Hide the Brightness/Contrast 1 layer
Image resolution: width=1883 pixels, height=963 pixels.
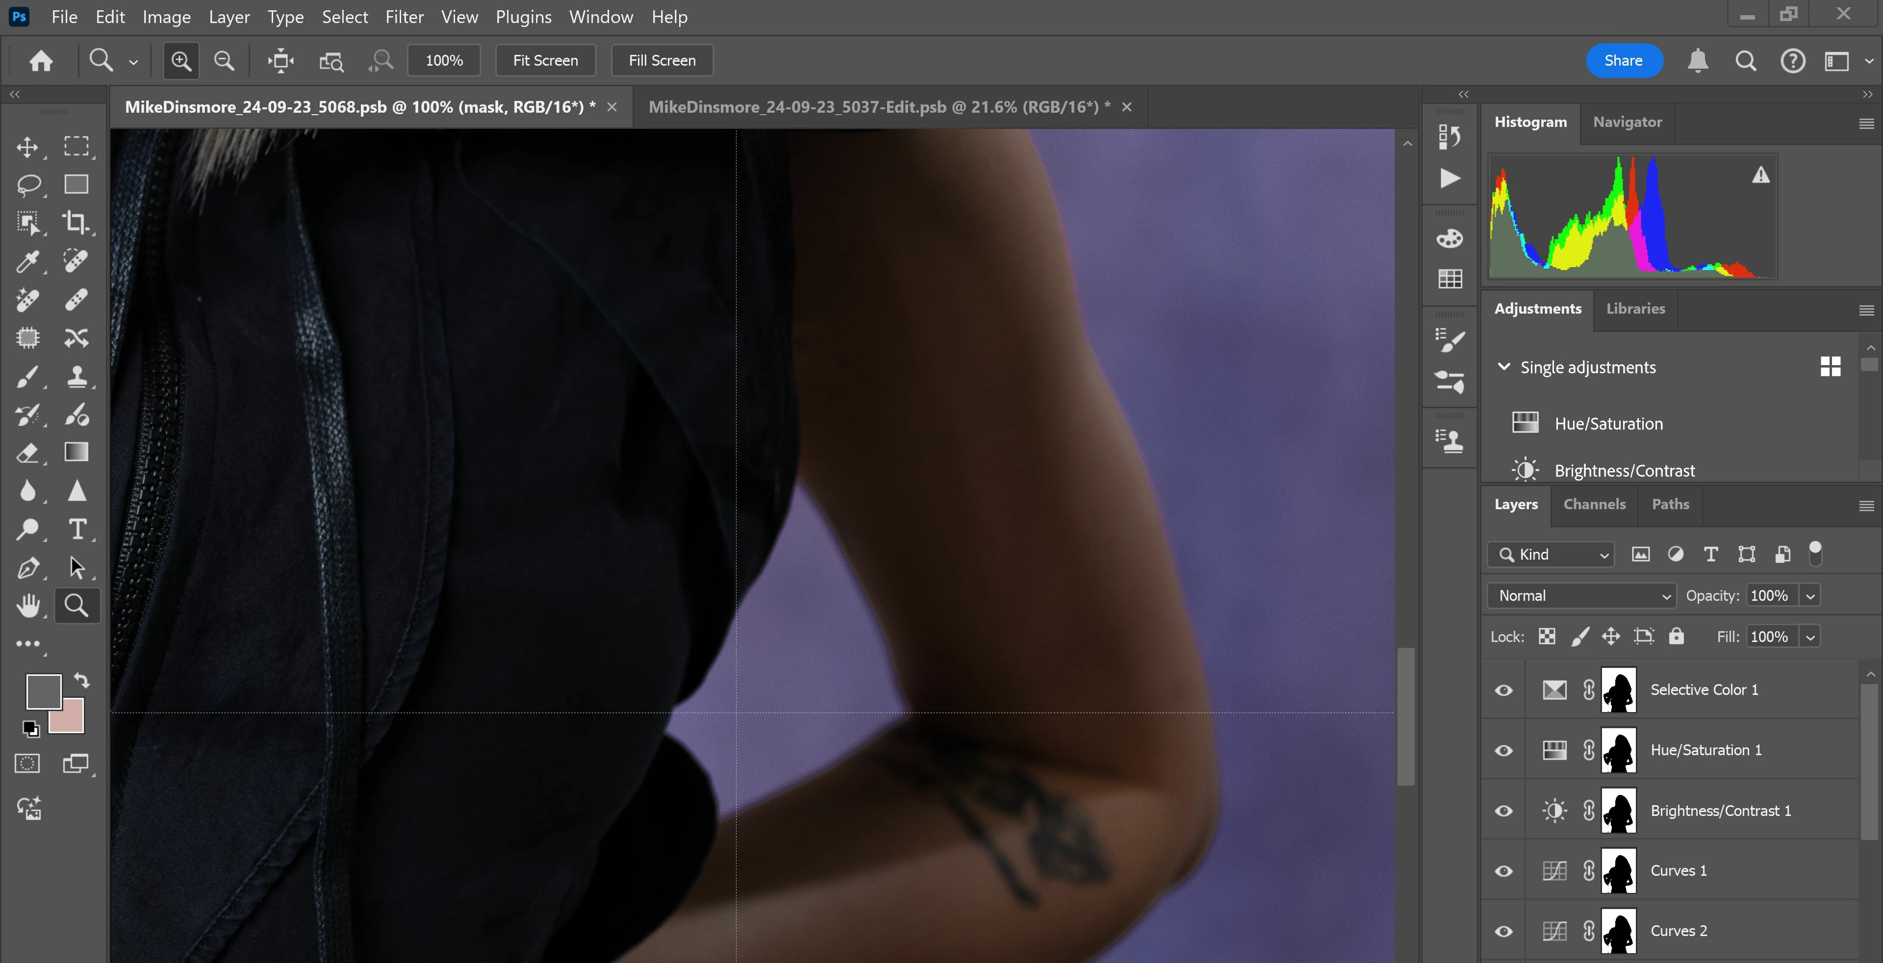point(1503,811)
